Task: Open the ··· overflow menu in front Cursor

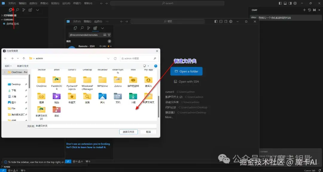Action: (x=107, y=21)
